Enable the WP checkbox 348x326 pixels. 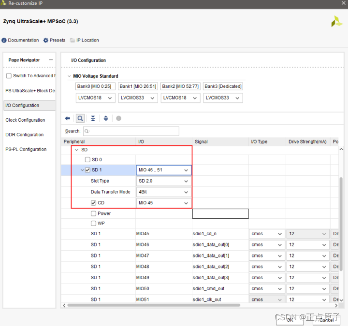pos(93,223)
